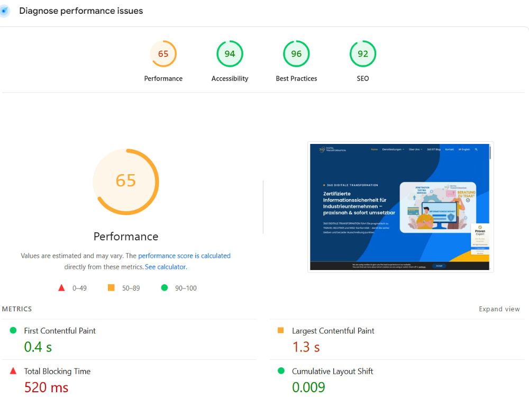Select the Largest Contentful Paint label
529x397 pixels.
(333, 331)
